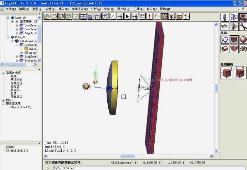The height and width of the screenshot is (170, 247).
Task: Click the wrench utilities icon
Action: 243,26
